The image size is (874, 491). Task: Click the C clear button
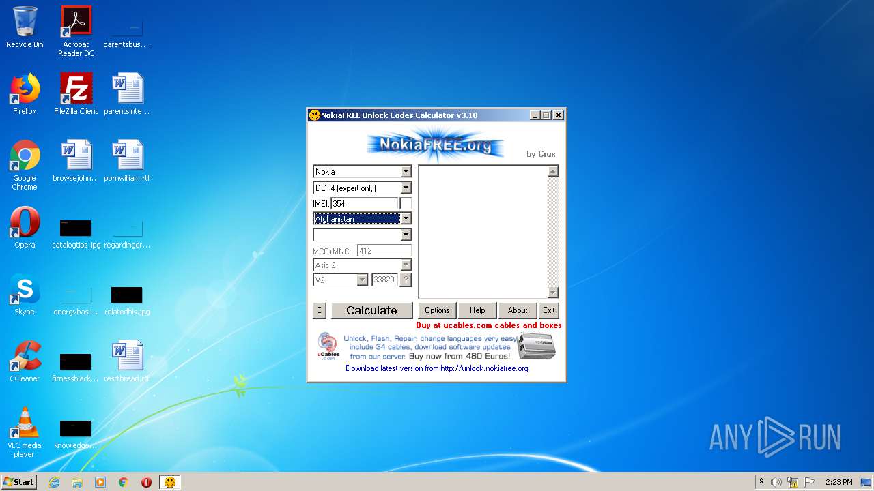(319, 310)
